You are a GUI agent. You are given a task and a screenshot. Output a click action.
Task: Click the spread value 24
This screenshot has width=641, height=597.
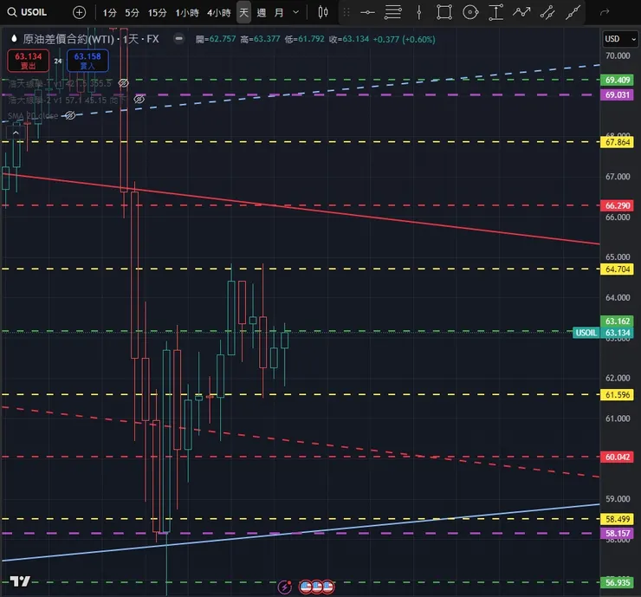pyautogui.click(x=58, y=61)
